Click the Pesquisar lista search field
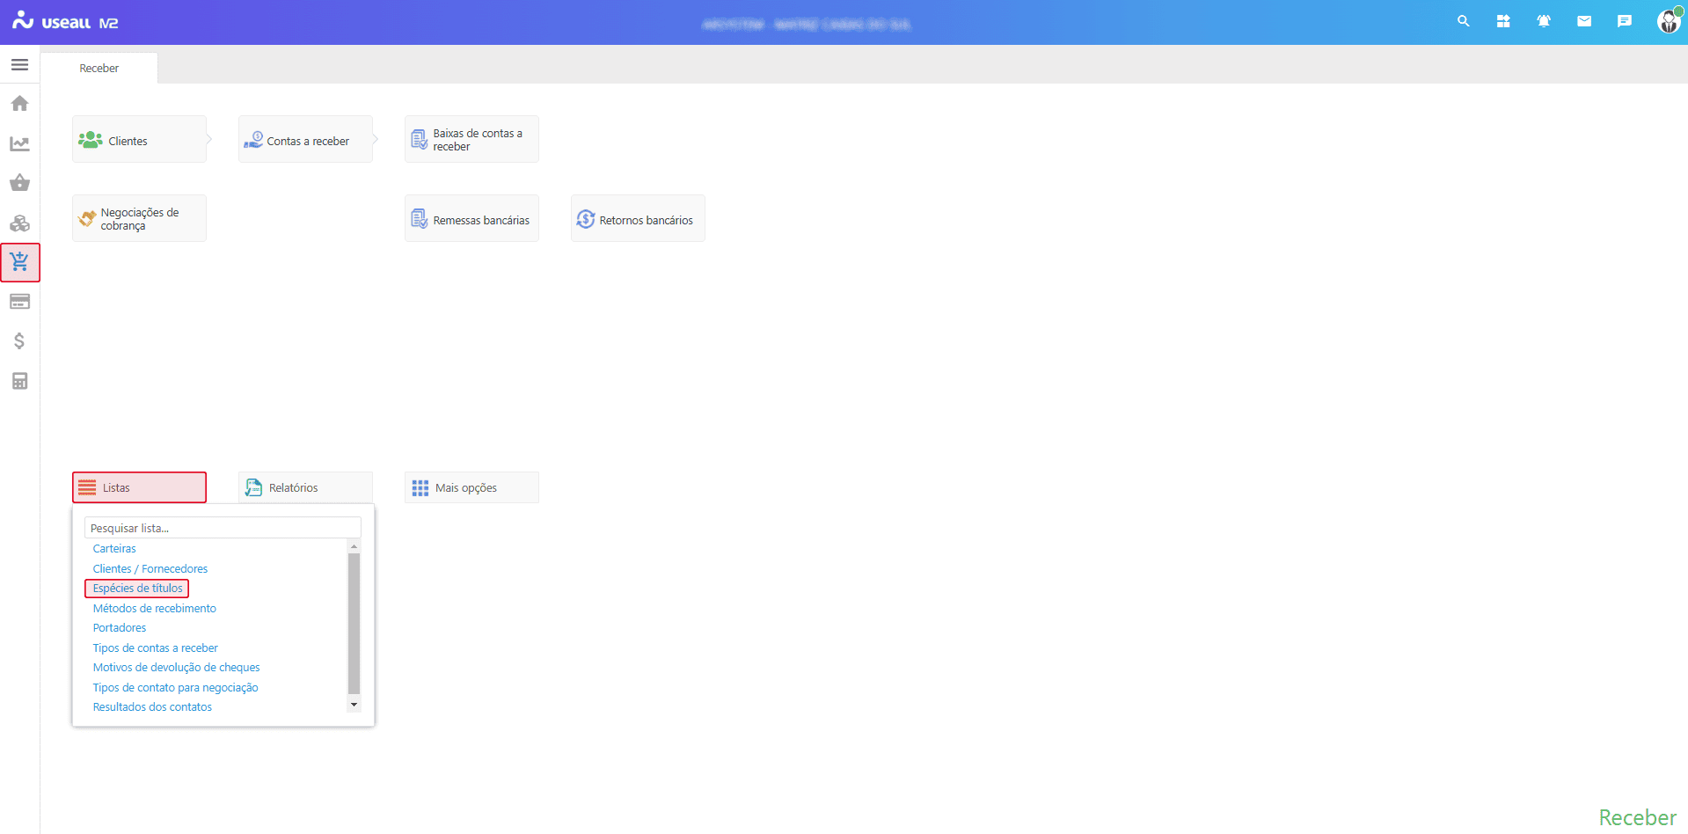The width and height of the screenshot is (1688, 834). [223, 528]
